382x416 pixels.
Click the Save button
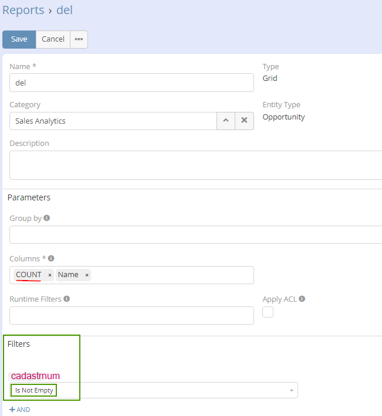[x=19, y=39]
